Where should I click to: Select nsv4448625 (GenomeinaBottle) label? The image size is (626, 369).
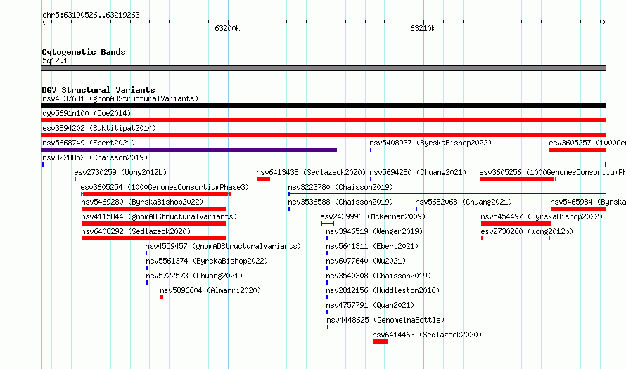[x=385, y=320]
